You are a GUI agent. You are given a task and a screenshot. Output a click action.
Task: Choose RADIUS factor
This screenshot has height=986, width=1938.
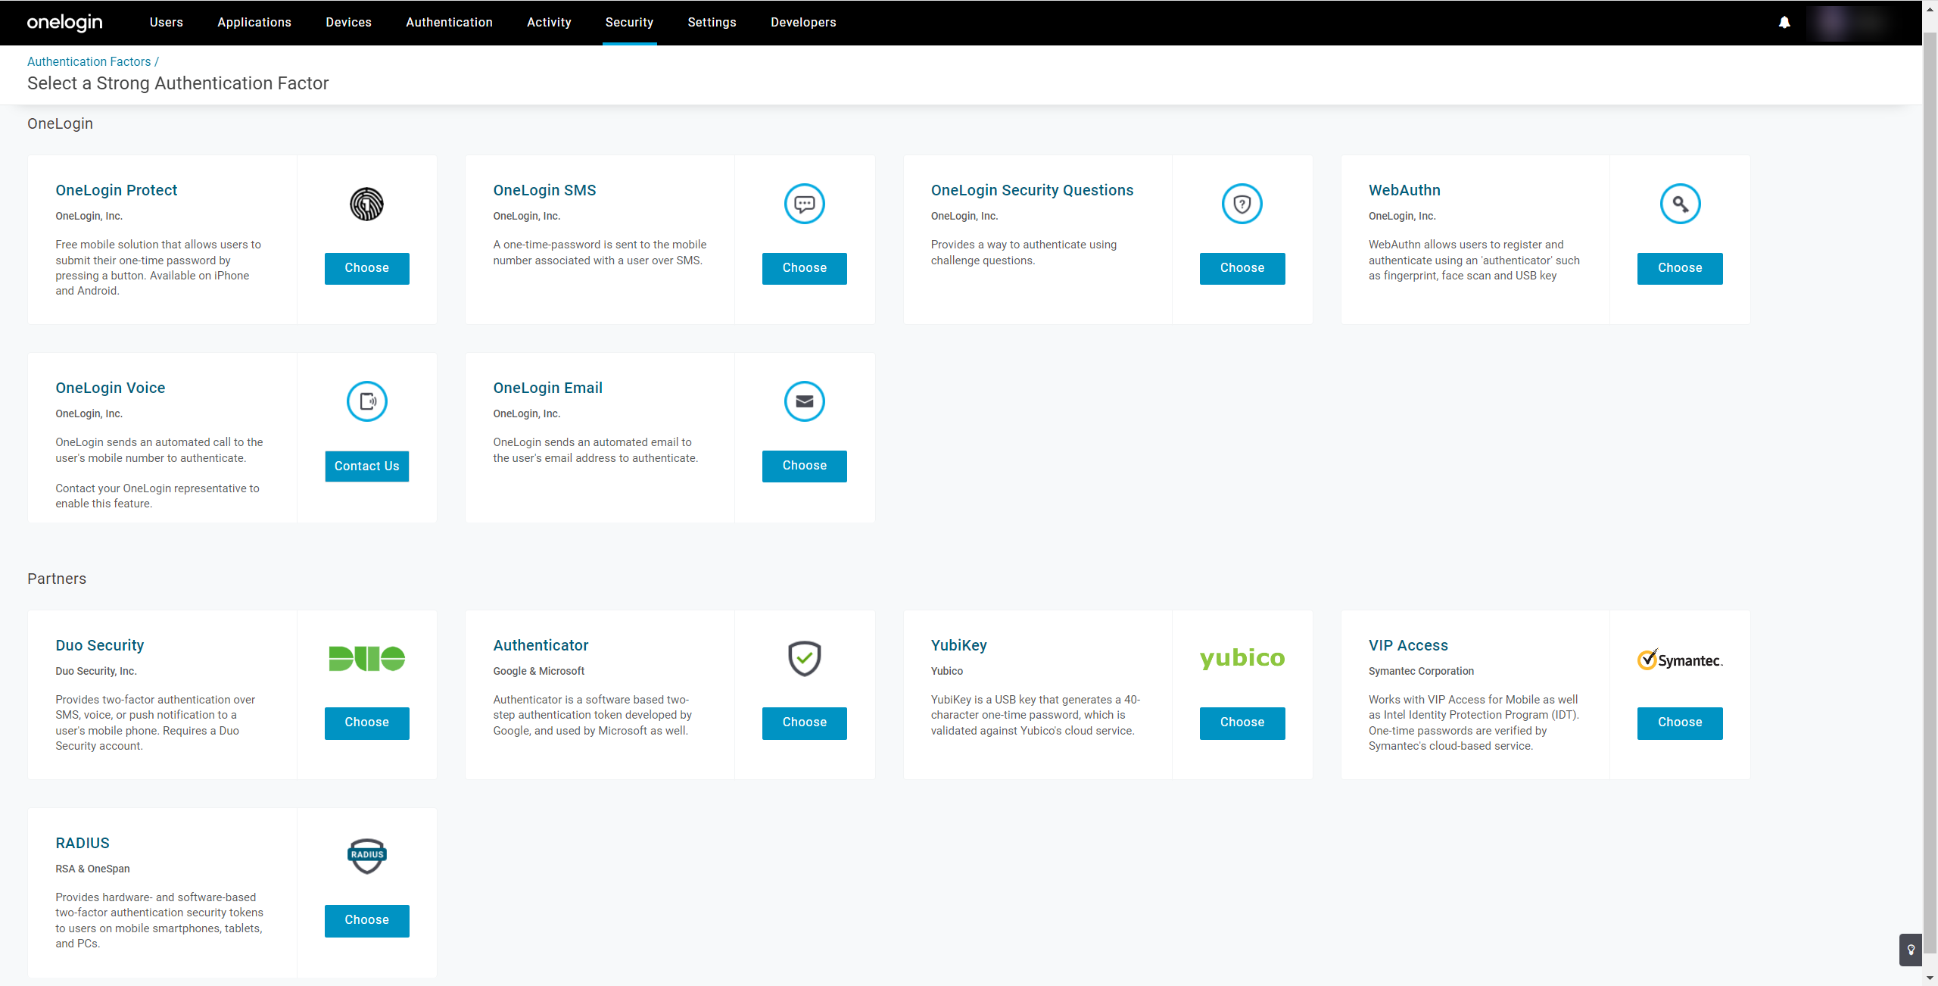366,920
